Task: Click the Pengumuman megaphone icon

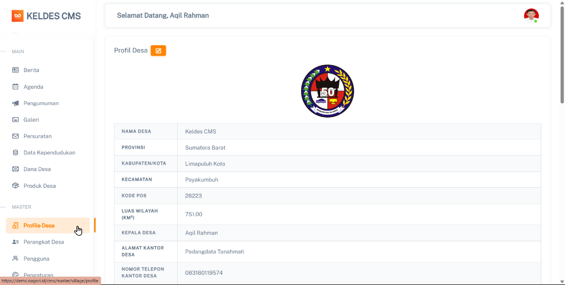Action: 15,103
